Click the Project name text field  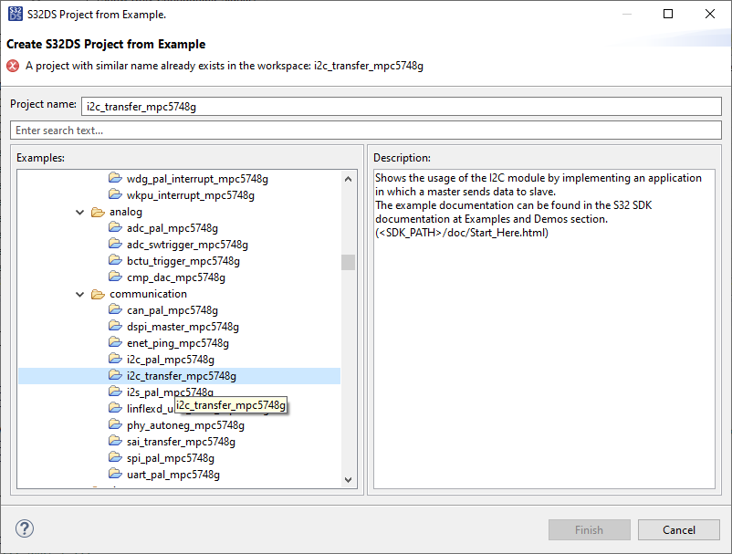click(x=400, y=106)
